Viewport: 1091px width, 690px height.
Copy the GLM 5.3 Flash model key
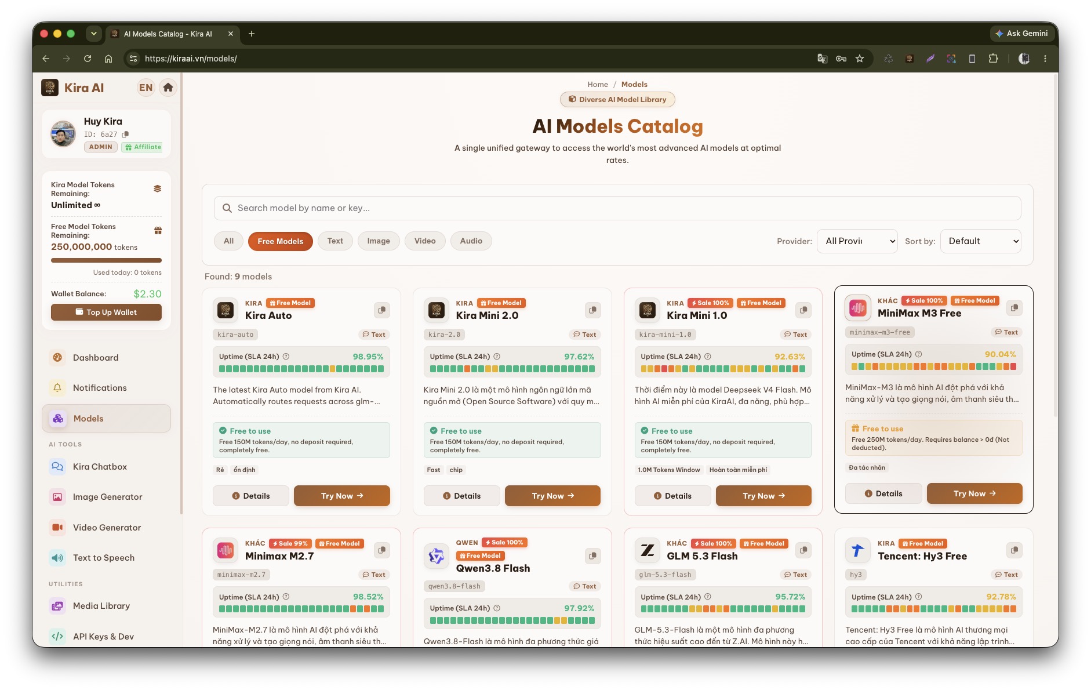point(803,550)
